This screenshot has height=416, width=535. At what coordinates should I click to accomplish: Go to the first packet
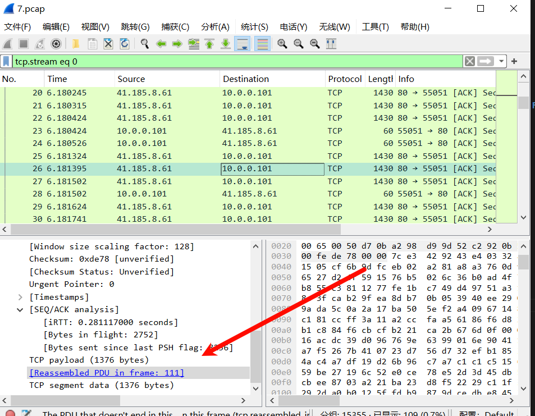tap(209, 44)
